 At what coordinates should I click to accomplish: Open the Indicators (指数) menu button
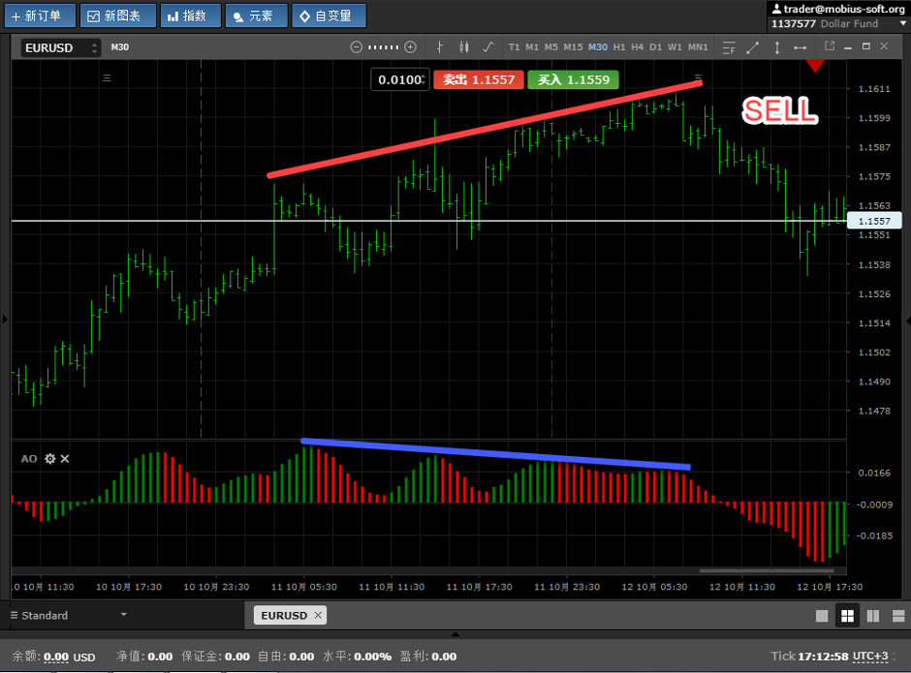191,15
